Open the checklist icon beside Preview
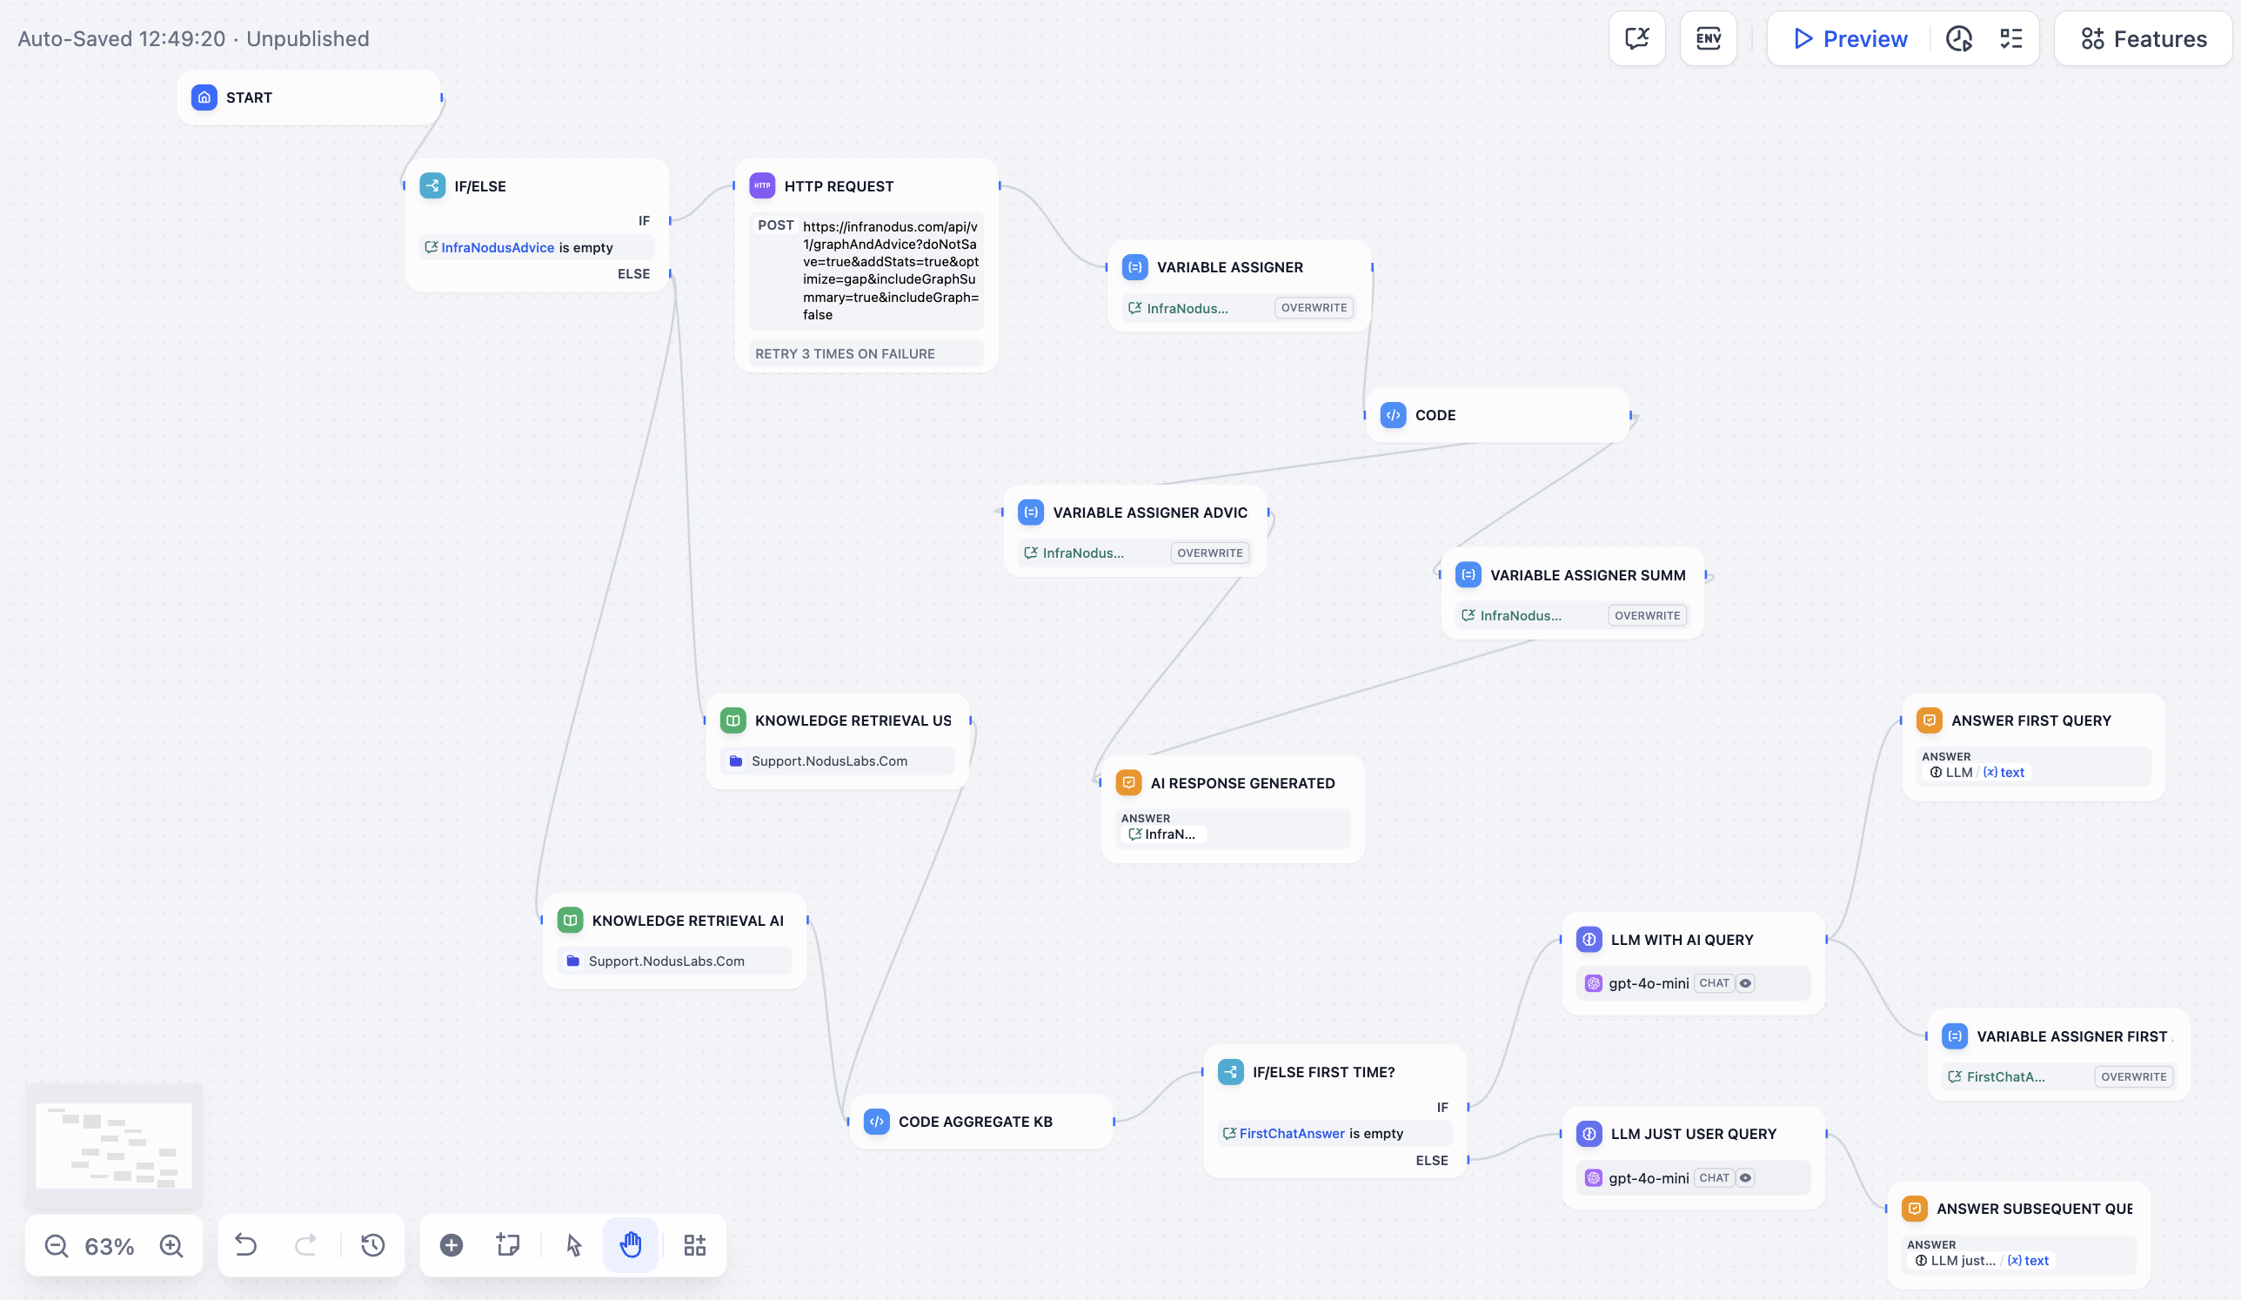 pyautogui.click(x=2011, y=38)
